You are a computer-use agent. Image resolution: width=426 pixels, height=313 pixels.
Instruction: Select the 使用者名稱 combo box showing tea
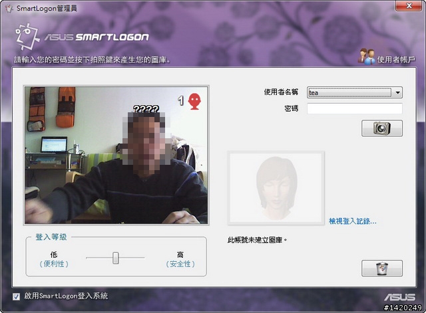click(355, 92)
